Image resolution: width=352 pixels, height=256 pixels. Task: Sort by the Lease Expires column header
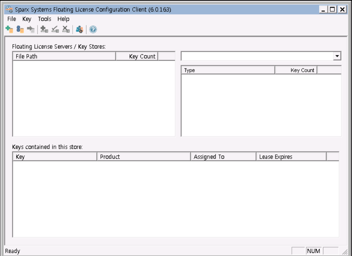click(291, 157)
